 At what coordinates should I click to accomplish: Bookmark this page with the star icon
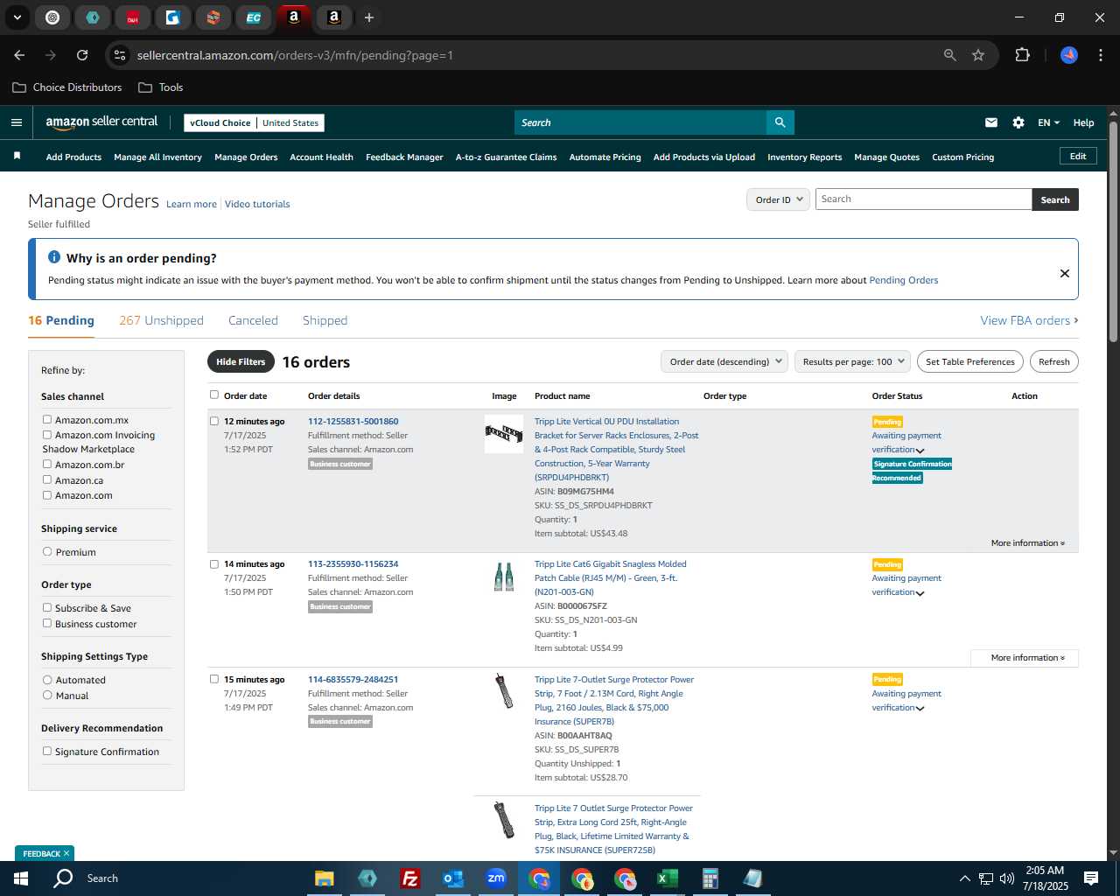tap(978, 55)
